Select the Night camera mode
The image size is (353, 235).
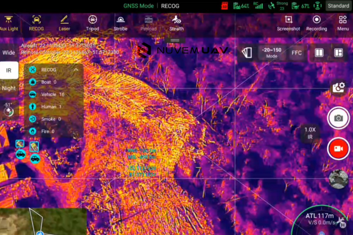(x=9, y=88)
